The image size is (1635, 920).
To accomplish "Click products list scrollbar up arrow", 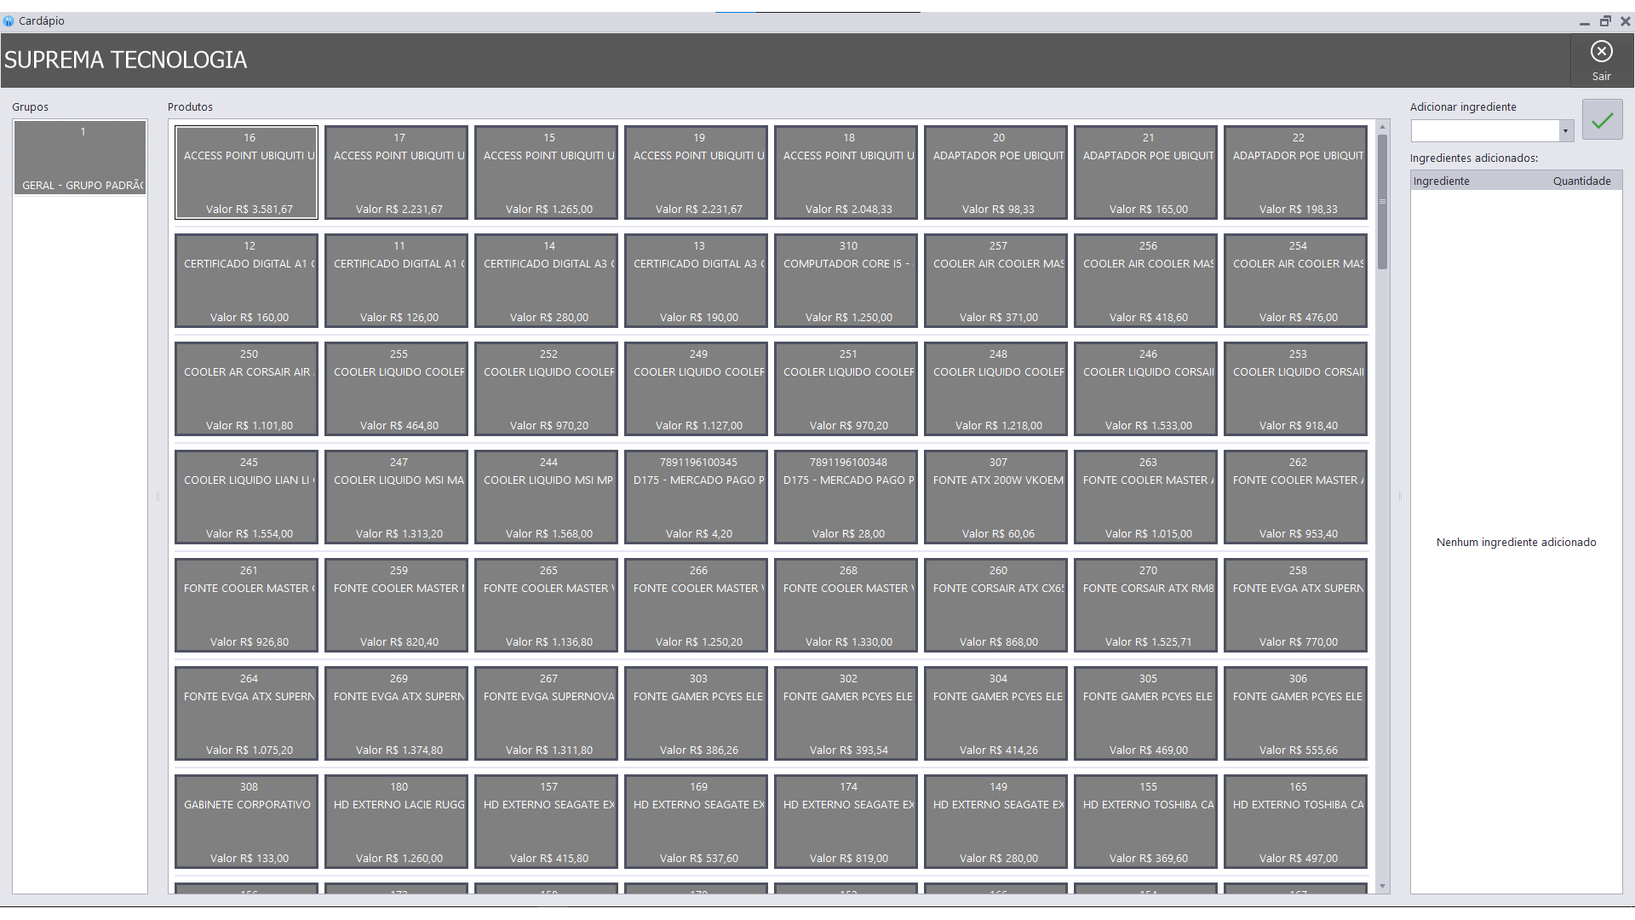I will (1382, 126).
